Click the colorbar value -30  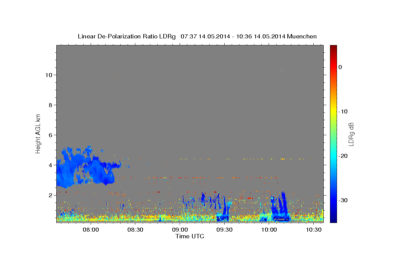click(x=343, y=200)
